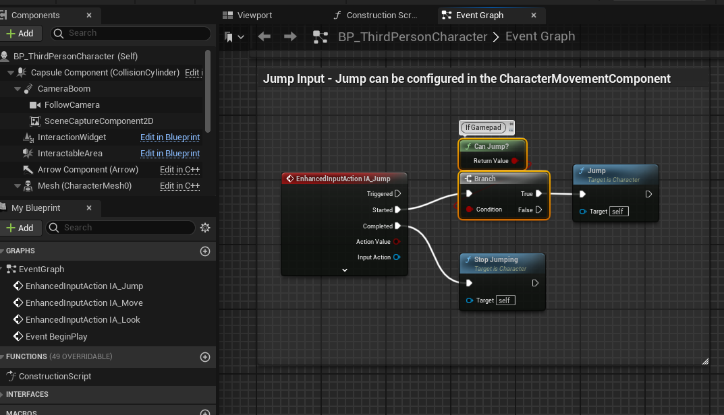The height and width of the screenshot is (415, 724).
Task: Navigate forward with the right arrow
Action: (x=290, y=36)
